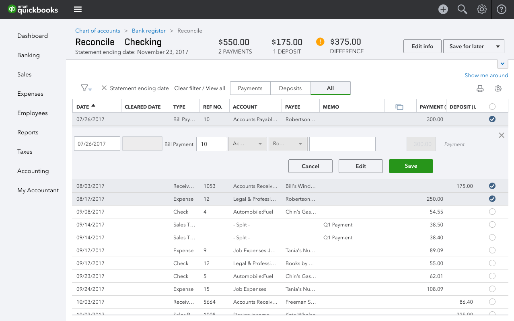Open the Account dropdown in edit row
The image size is (514, 321).
[247, 144]
